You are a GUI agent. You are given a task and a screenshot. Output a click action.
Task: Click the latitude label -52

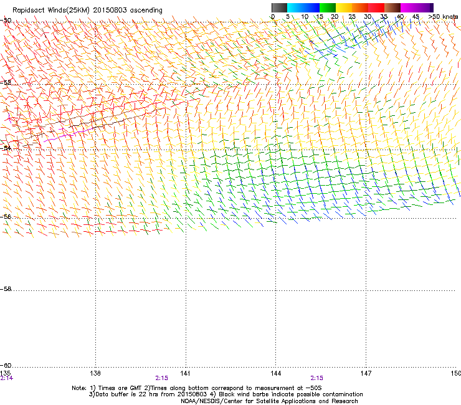pyautogui.click(x=6, y=83)
